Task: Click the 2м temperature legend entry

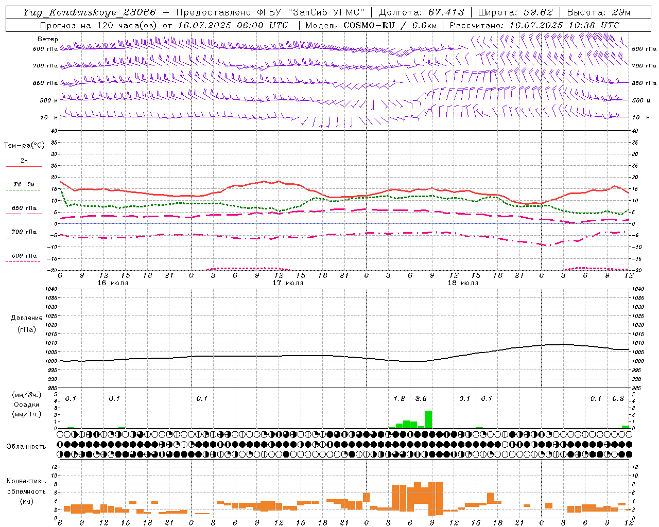Action: pos(24,161)
